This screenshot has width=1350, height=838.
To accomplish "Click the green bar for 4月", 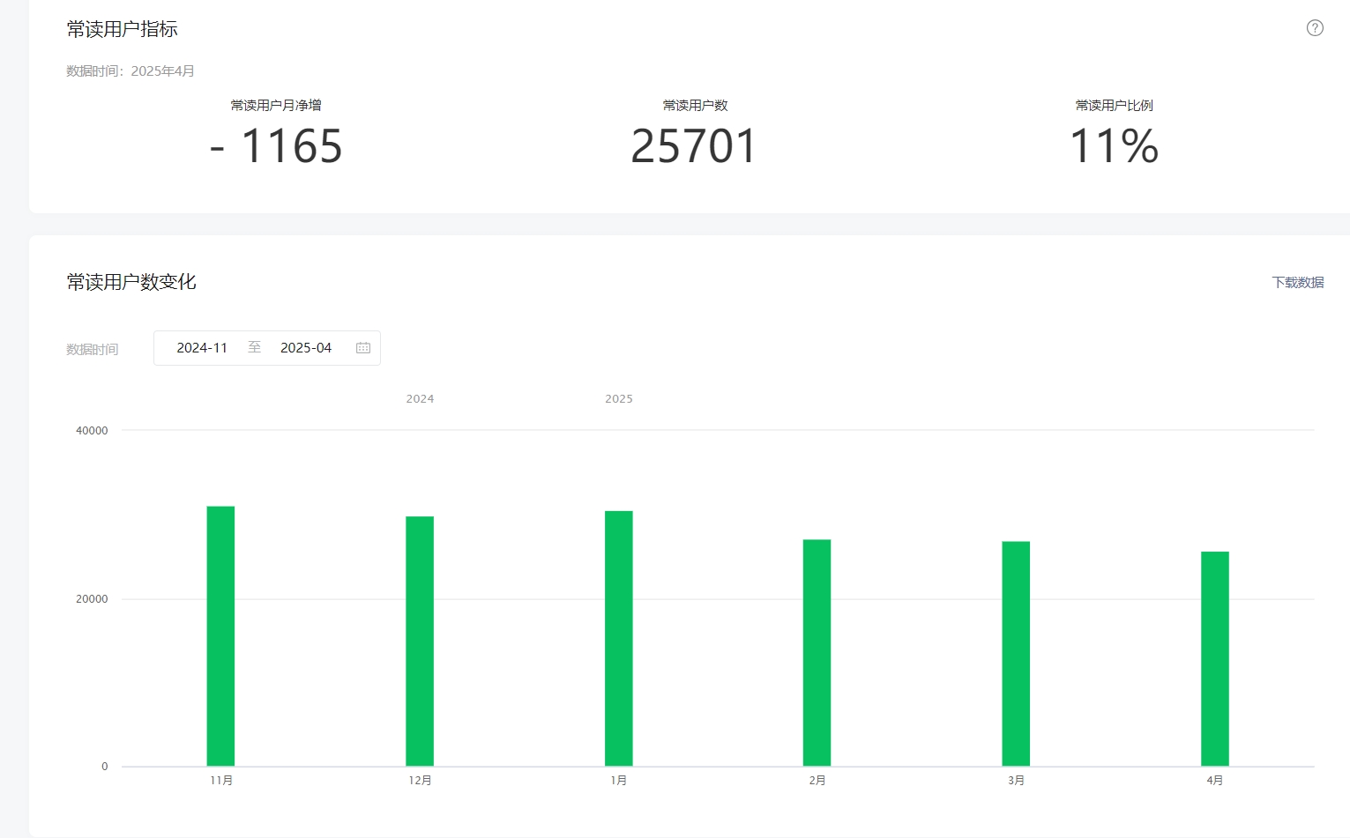I will 1214,658.
